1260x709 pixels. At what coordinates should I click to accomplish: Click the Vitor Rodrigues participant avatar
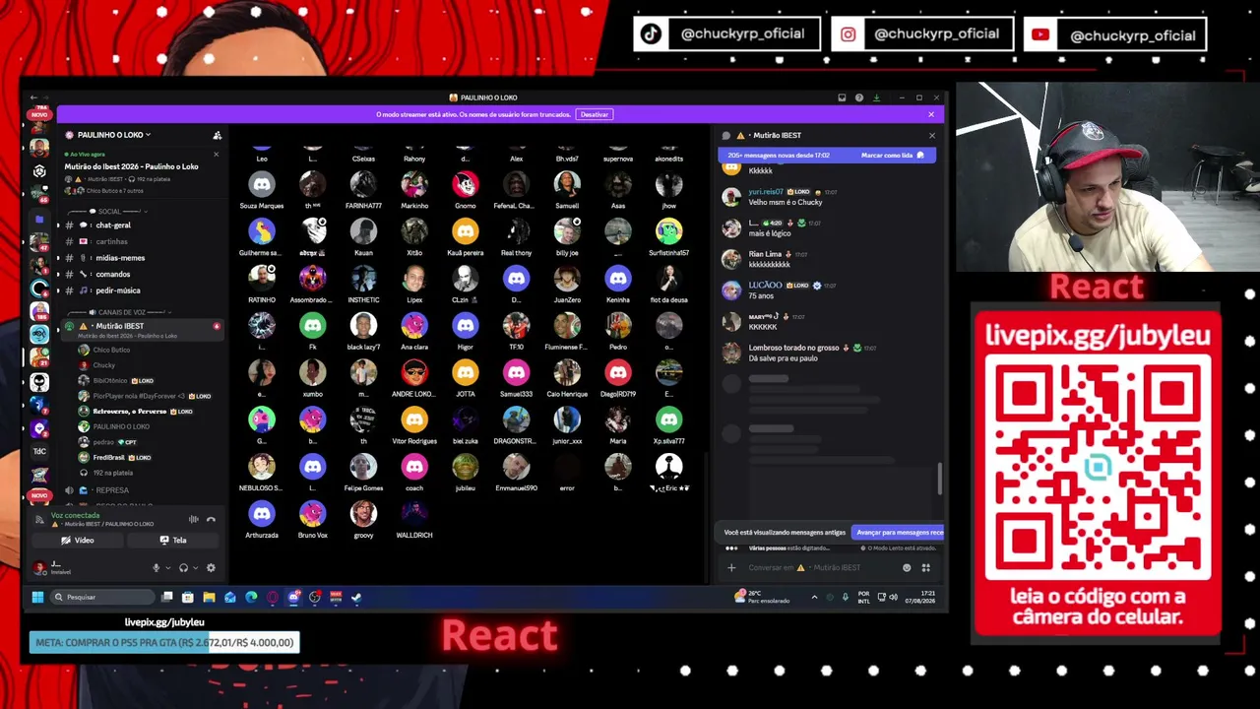(414, 419)
